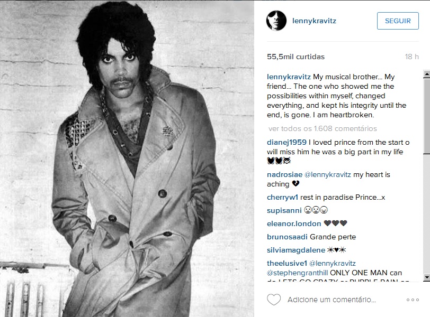Click the comments scrollbar thumb
430x317 pixels.
(x=427, y=116)
